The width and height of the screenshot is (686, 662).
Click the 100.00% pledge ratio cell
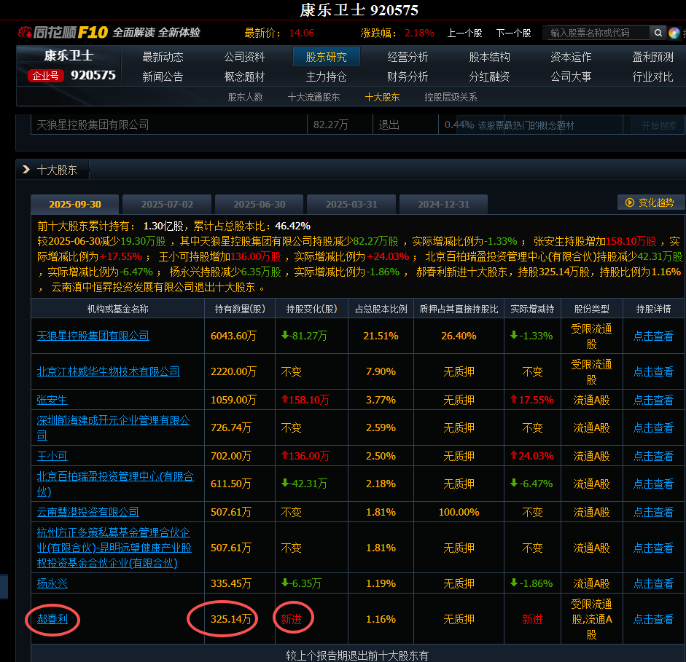[459, 512]
